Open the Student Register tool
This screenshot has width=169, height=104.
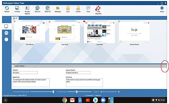[x=27, y=8]
